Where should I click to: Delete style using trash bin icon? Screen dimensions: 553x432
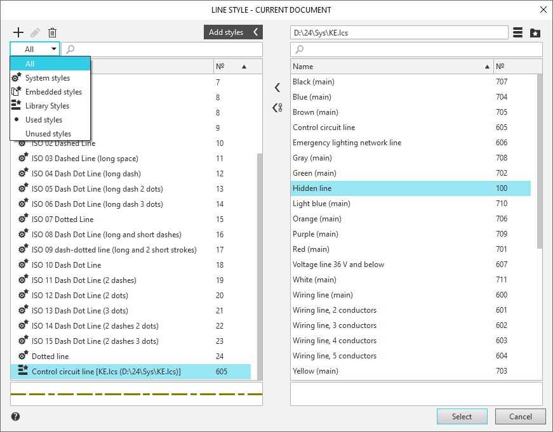click(x=53, y=32)
